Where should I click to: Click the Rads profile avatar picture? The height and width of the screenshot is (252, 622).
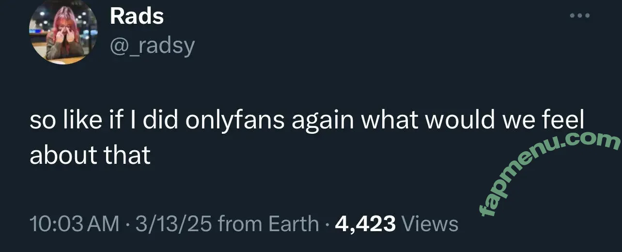64,32
